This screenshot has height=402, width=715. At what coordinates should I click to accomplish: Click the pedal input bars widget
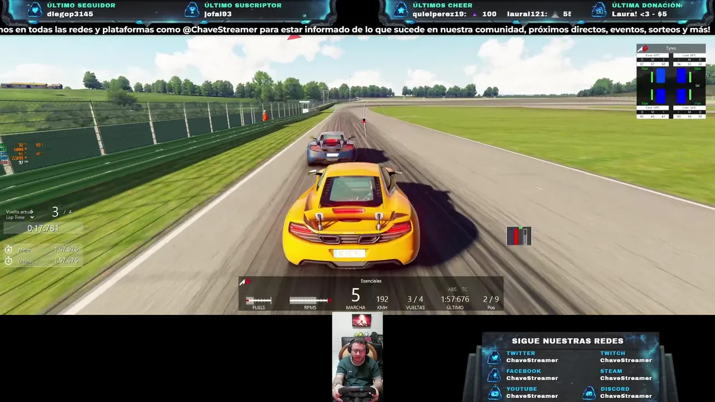click(x=519, y=236)
